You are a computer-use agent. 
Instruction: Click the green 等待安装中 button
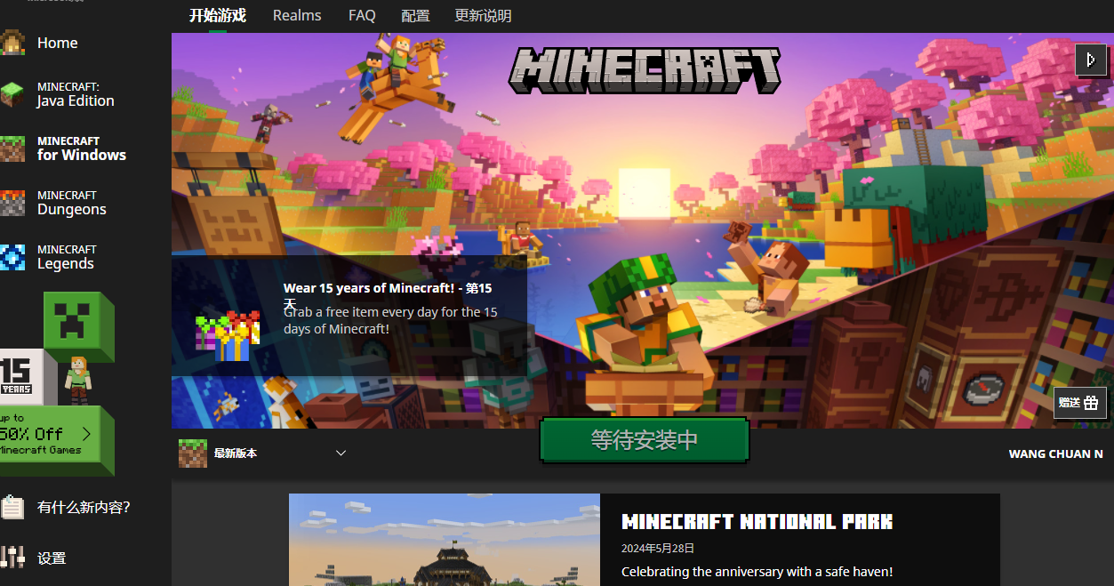(x=645, y=440)
